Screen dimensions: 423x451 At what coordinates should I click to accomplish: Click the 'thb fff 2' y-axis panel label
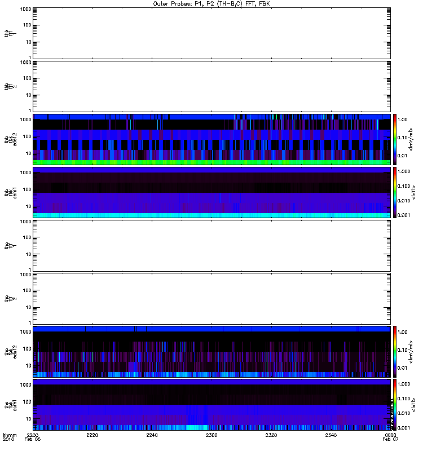(10, 86)
